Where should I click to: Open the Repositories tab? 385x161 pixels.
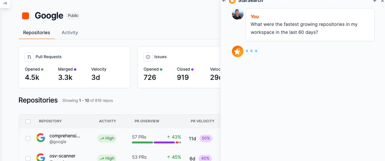click(37, 33)
